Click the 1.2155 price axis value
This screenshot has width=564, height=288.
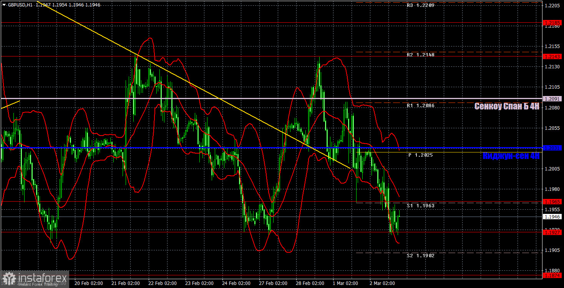point(552,46)
